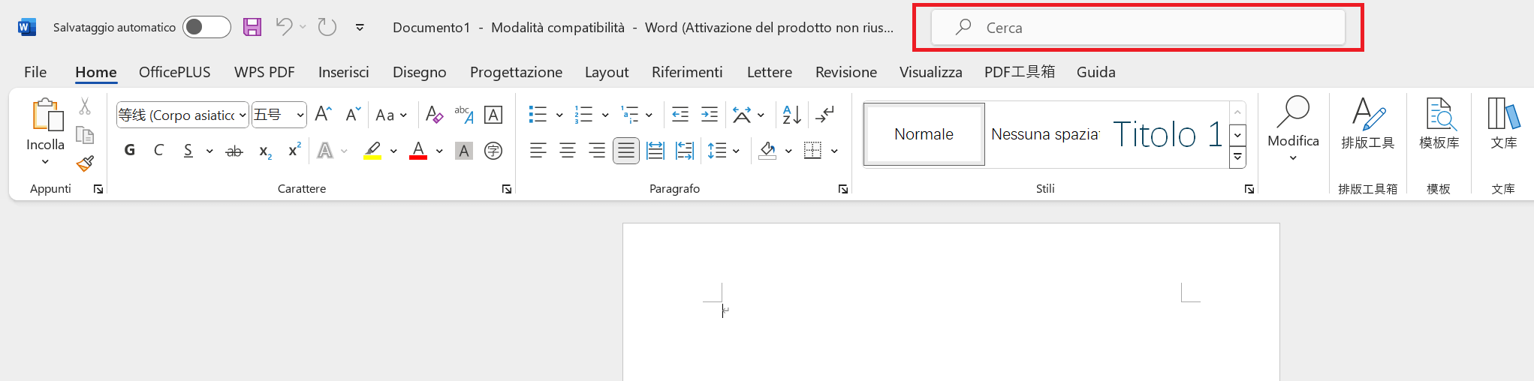Image resolution: width=1534 pixels, height=381 pixels.
Task: Toggle character shading A button
Action: point(464,151)
